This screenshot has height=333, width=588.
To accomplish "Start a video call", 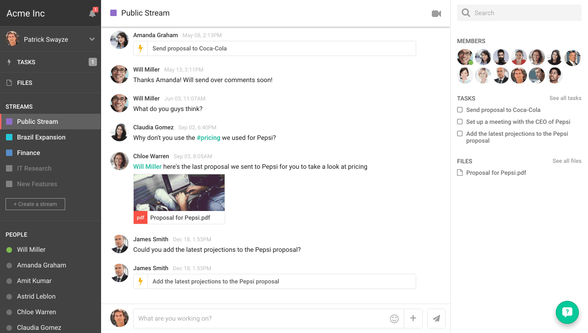I will tap(436, 14).
